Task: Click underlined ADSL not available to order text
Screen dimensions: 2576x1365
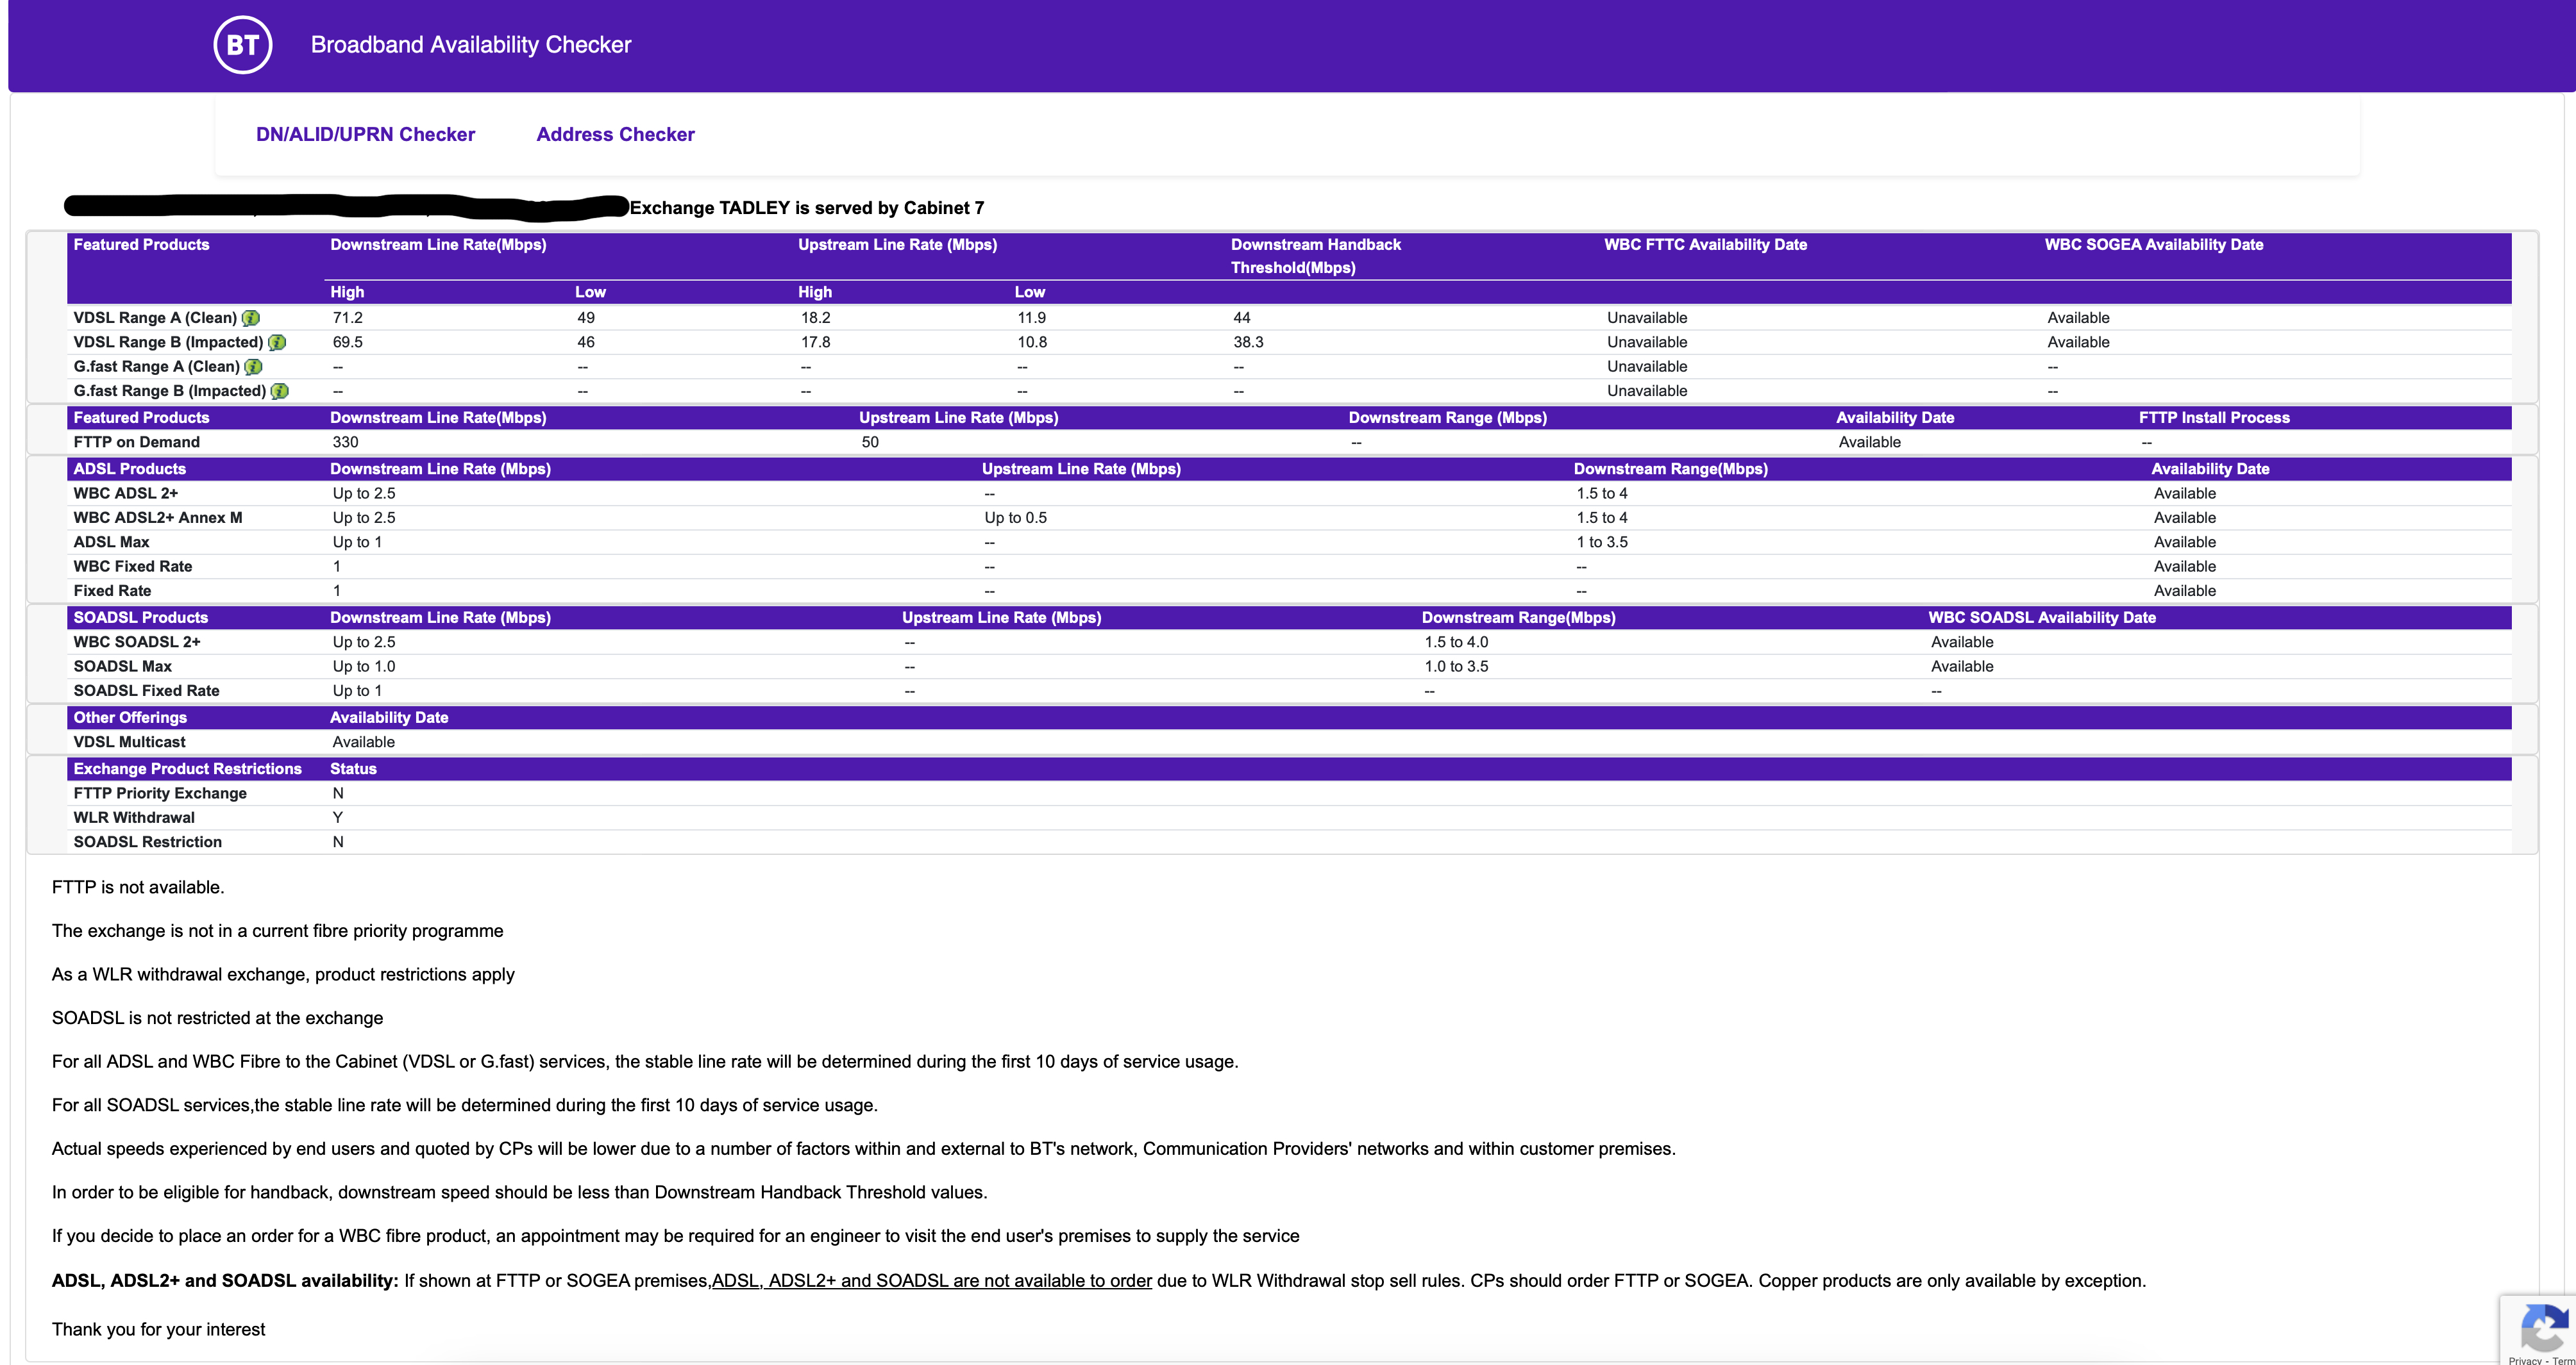Action: point(931,1281)
